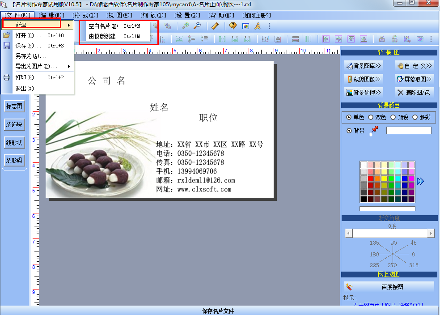Click the 如何注册? menu item

click(x=257, y=15)
